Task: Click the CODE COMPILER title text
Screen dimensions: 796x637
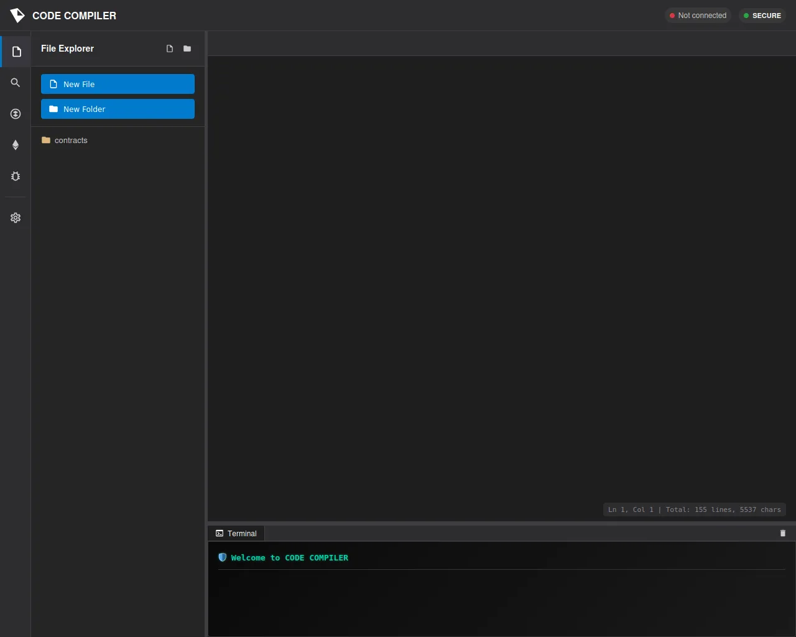Action: point(74,16)
